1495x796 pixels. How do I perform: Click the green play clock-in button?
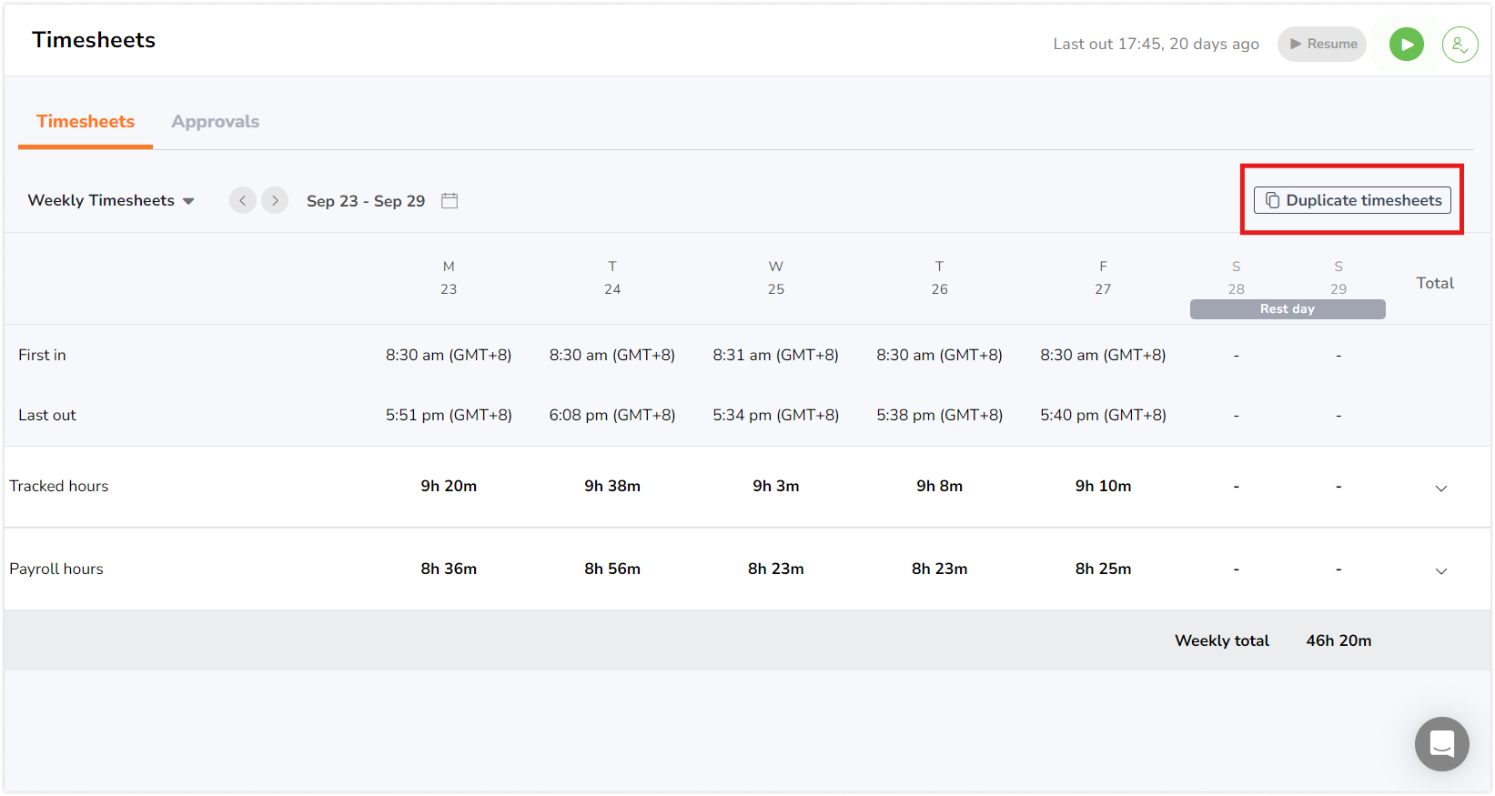tap(1406, 44)
